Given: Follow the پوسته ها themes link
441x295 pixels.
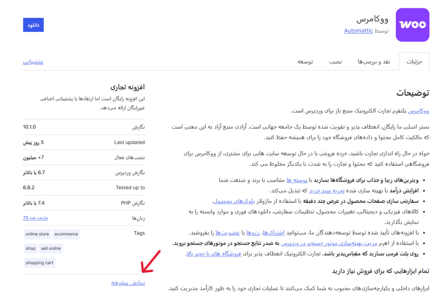Looking at the screenshot, I should (296, 180).
